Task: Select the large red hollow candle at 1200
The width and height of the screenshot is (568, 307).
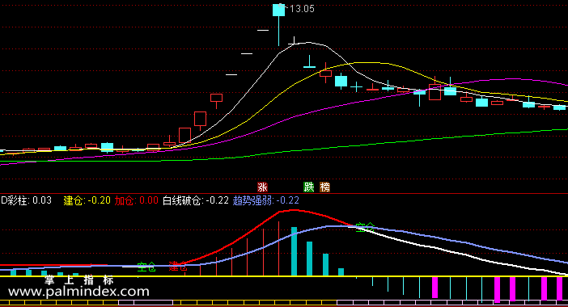Action: pyautogui.click(x=434, y=92)
